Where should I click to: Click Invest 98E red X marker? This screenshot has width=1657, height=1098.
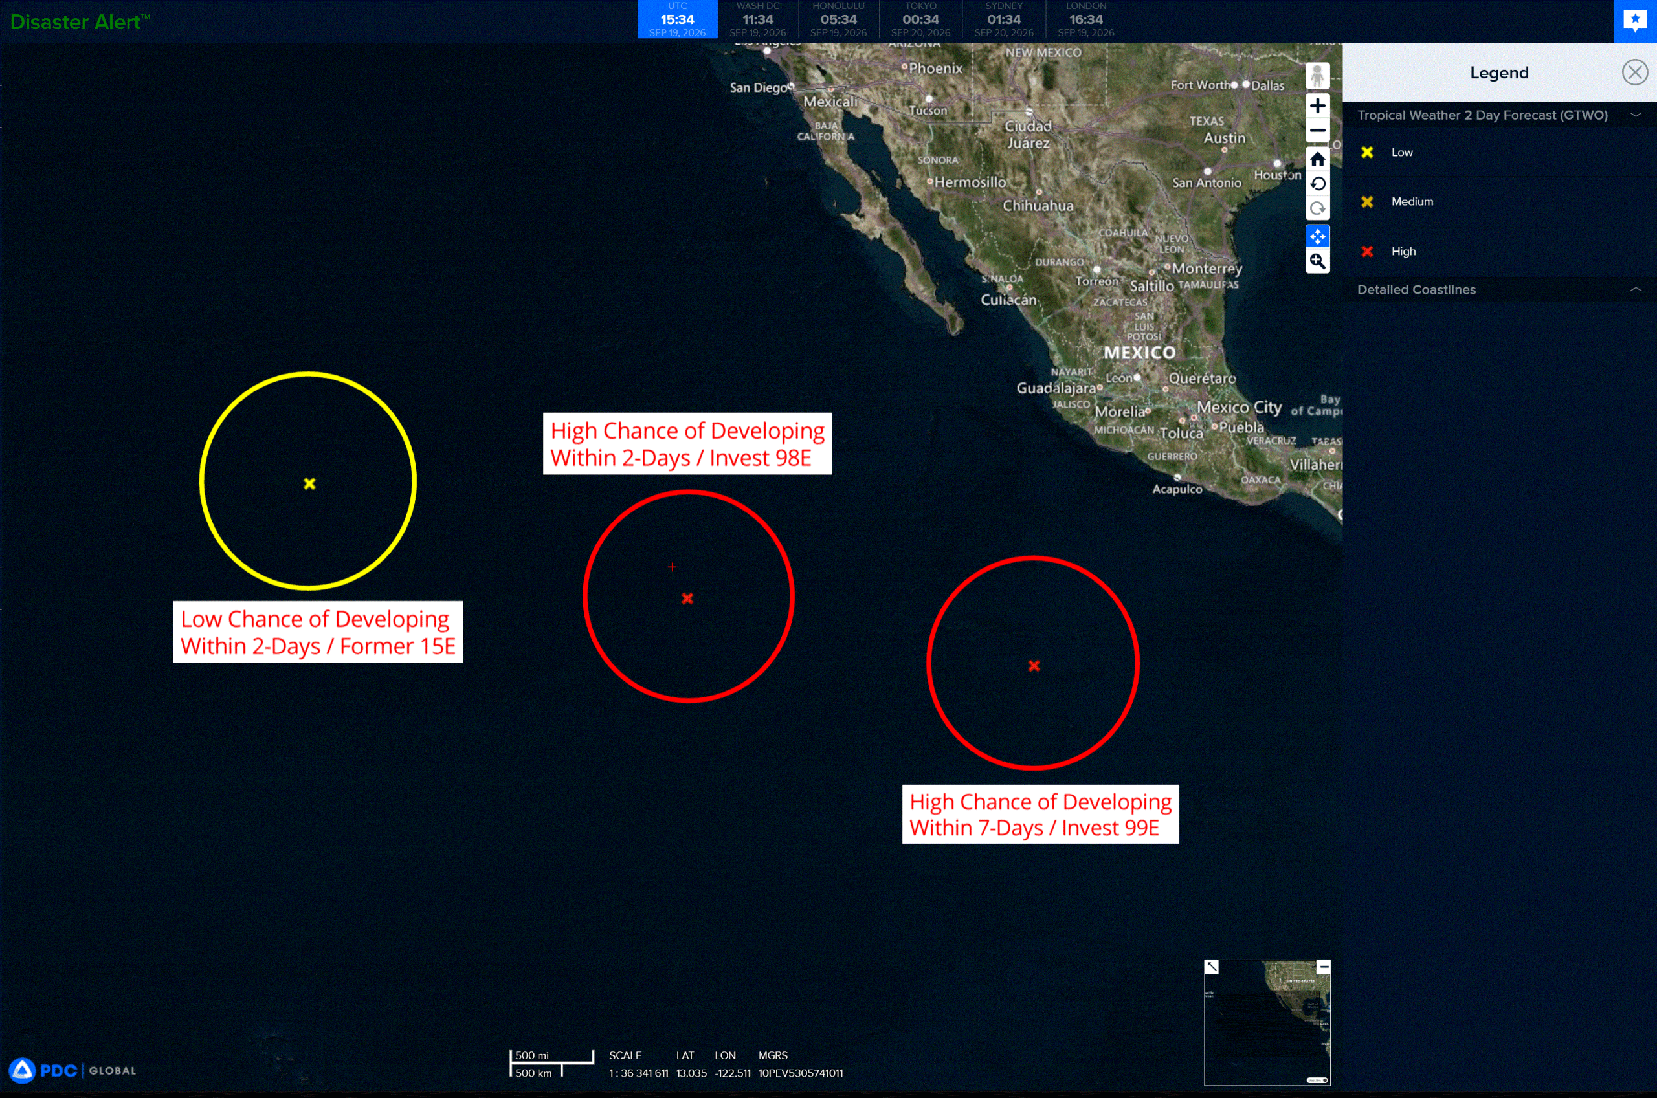(x=687, y=598)
